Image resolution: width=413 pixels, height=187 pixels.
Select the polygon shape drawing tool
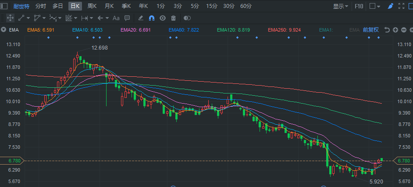[x=37, y=18]
